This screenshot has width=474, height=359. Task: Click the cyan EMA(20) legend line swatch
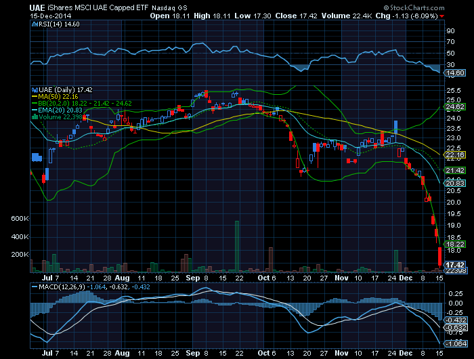[35, 110]
